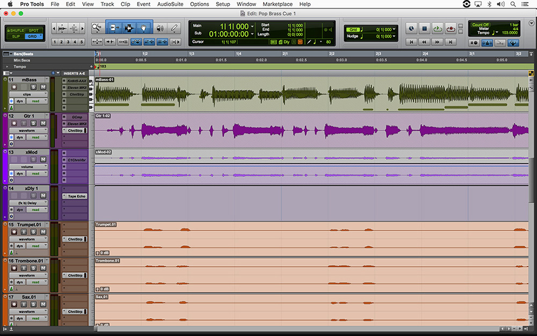Open the read automation mode selector on xMod
537x336 pixels.
tap(36, 174)
